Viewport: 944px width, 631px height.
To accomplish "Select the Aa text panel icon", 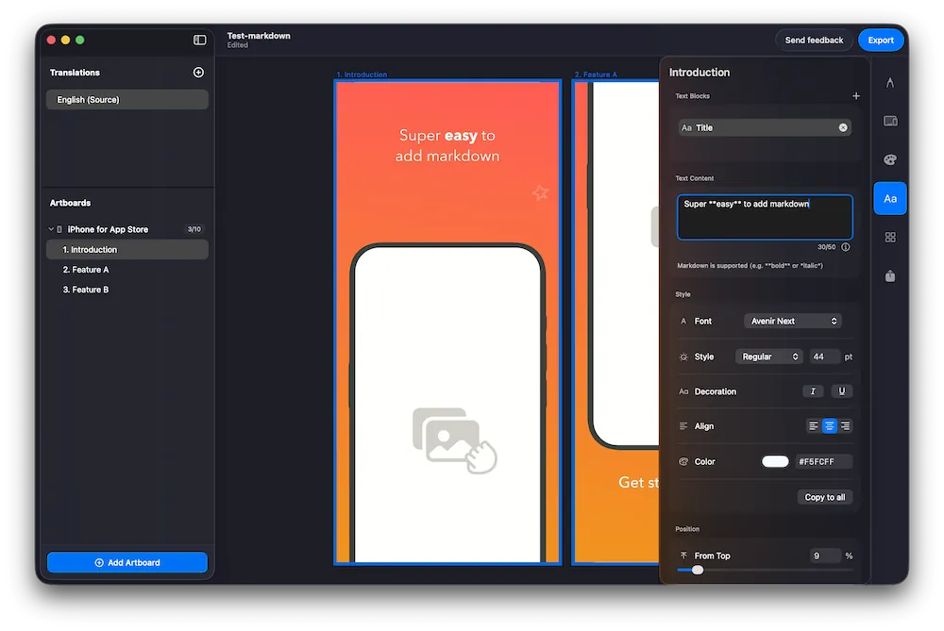I will pyautogui.click(x=888, y=198).
